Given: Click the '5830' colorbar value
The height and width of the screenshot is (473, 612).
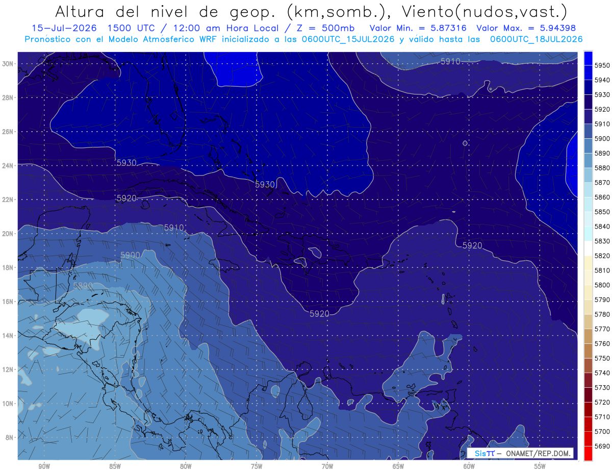Looking at the screenshot, I should pyautogui.click(x=602, y=241).
